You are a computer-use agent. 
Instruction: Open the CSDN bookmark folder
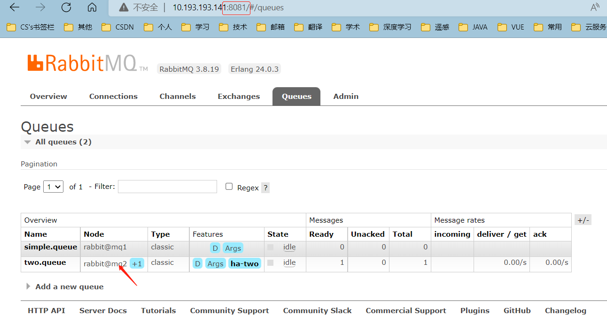click(x=118, y=27)
